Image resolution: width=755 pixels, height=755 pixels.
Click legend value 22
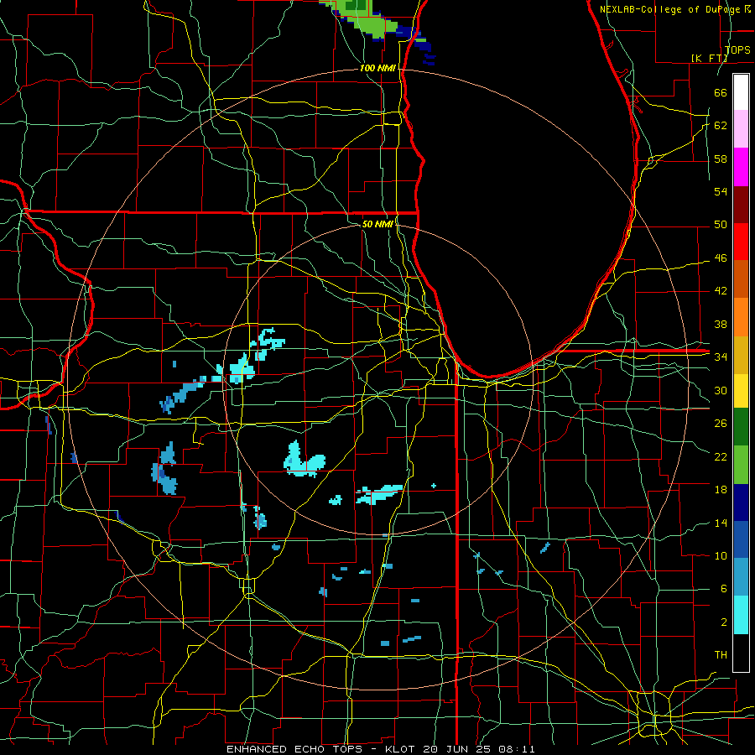[x=721, y=456]
